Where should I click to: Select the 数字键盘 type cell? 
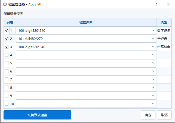164,30
